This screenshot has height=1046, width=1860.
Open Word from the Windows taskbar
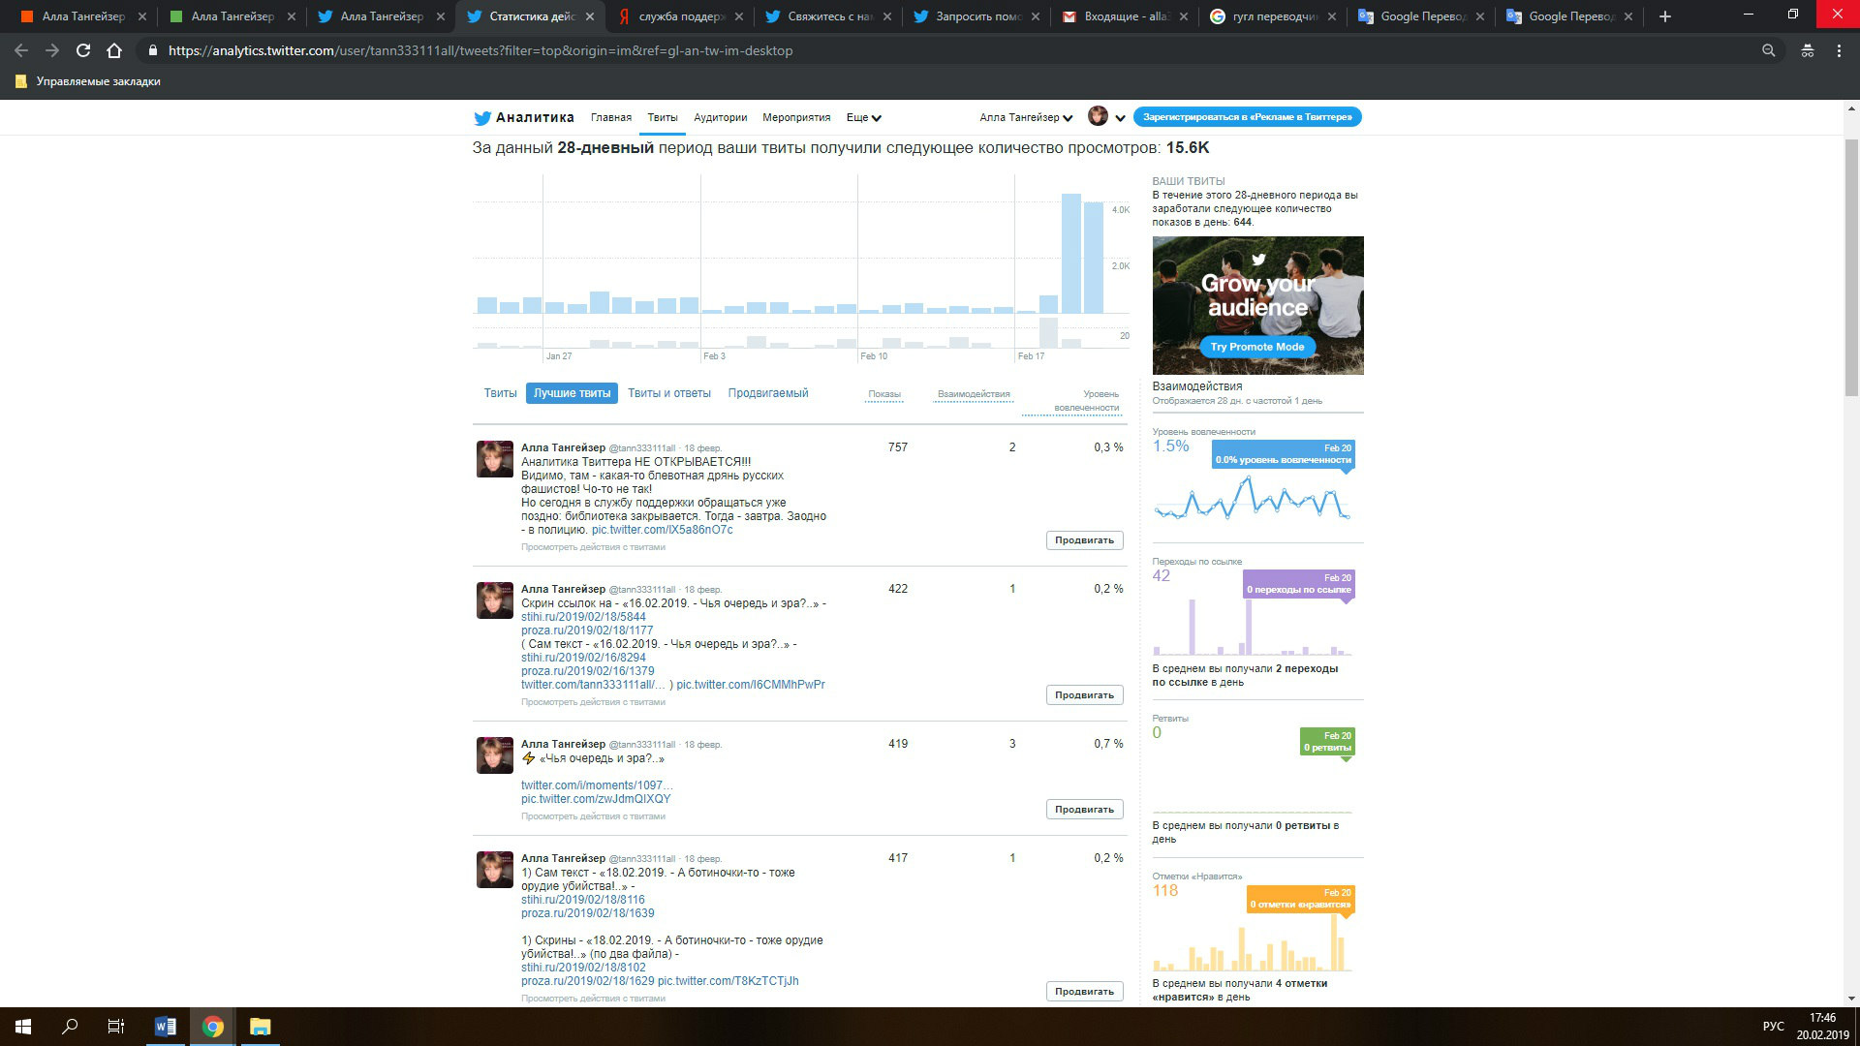pos(166,1027)
